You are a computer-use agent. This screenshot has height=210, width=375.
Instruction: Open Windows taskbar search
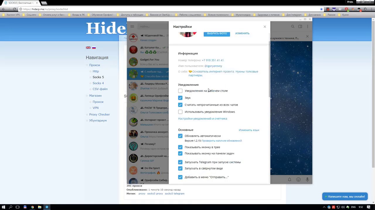pos(11,207)
